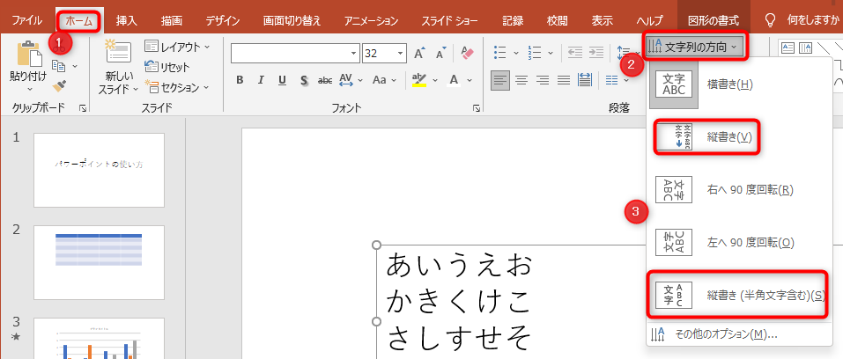The width and height of the screenshot is (843, 359).
Task: Click the center align paragraph icon
Action: (521, 80)
